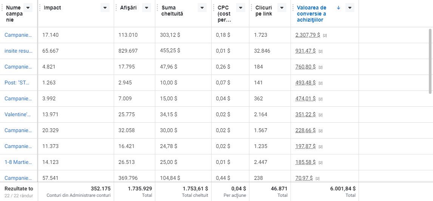Open the Impact column dropdown arrow
433x201 pixels.
click(105, 8)
